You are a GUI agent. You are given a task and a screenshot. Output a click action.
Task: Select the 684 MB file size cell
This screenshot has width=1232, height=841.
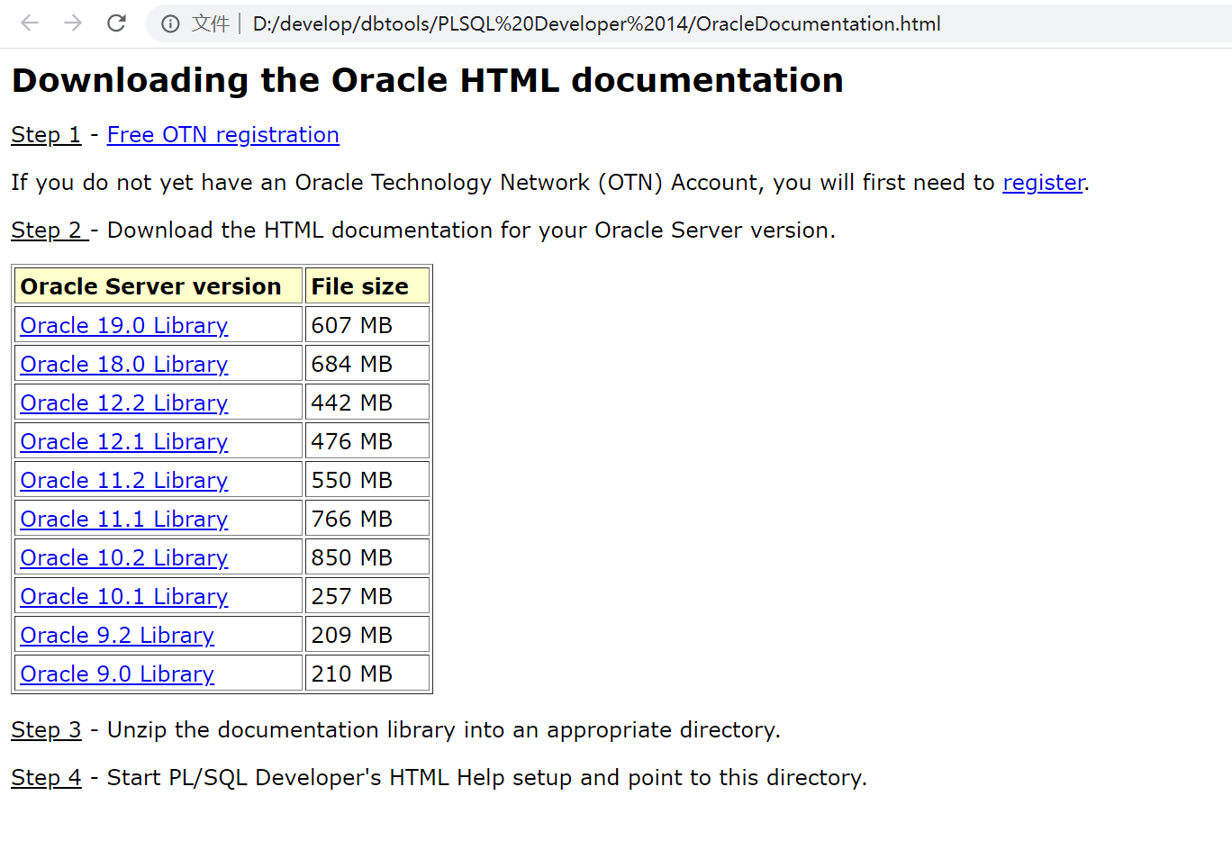[367, 364]
